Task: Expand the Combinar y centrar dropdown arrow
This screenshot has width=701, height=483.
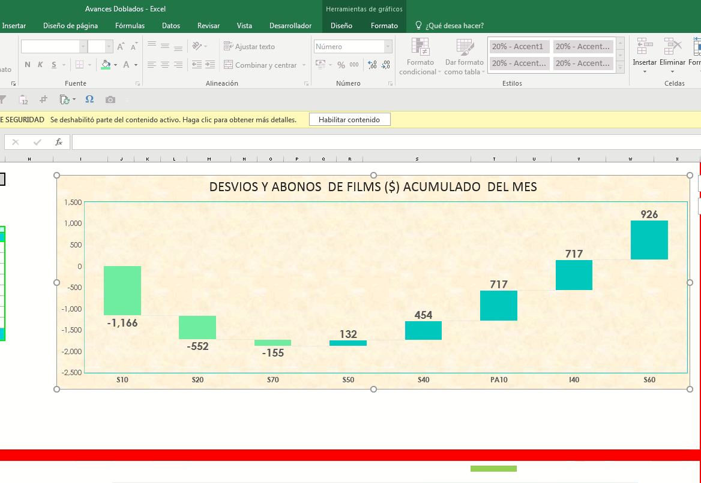Action: 304,65
